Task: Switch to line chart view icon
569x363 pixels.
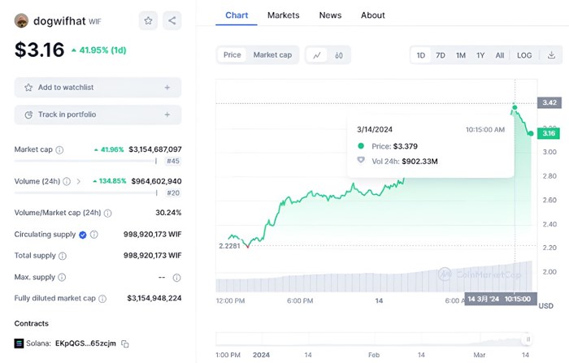Action: tap(316, 55)
